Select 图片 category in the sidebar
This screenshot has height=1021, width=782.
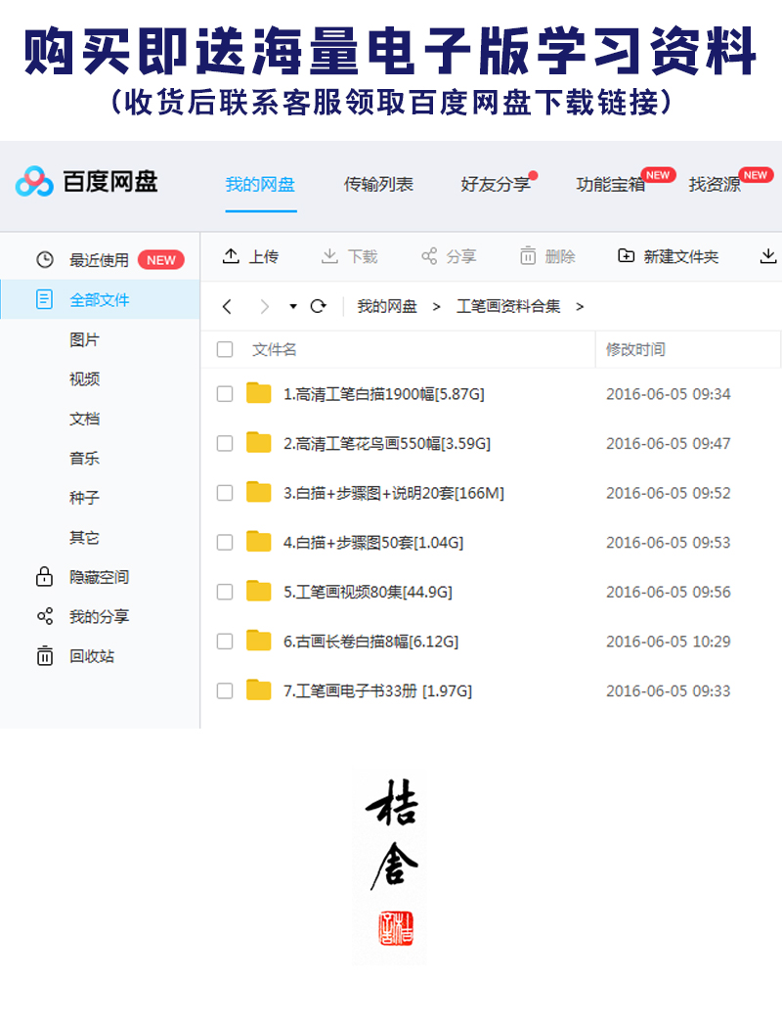[x=84, y=339]
